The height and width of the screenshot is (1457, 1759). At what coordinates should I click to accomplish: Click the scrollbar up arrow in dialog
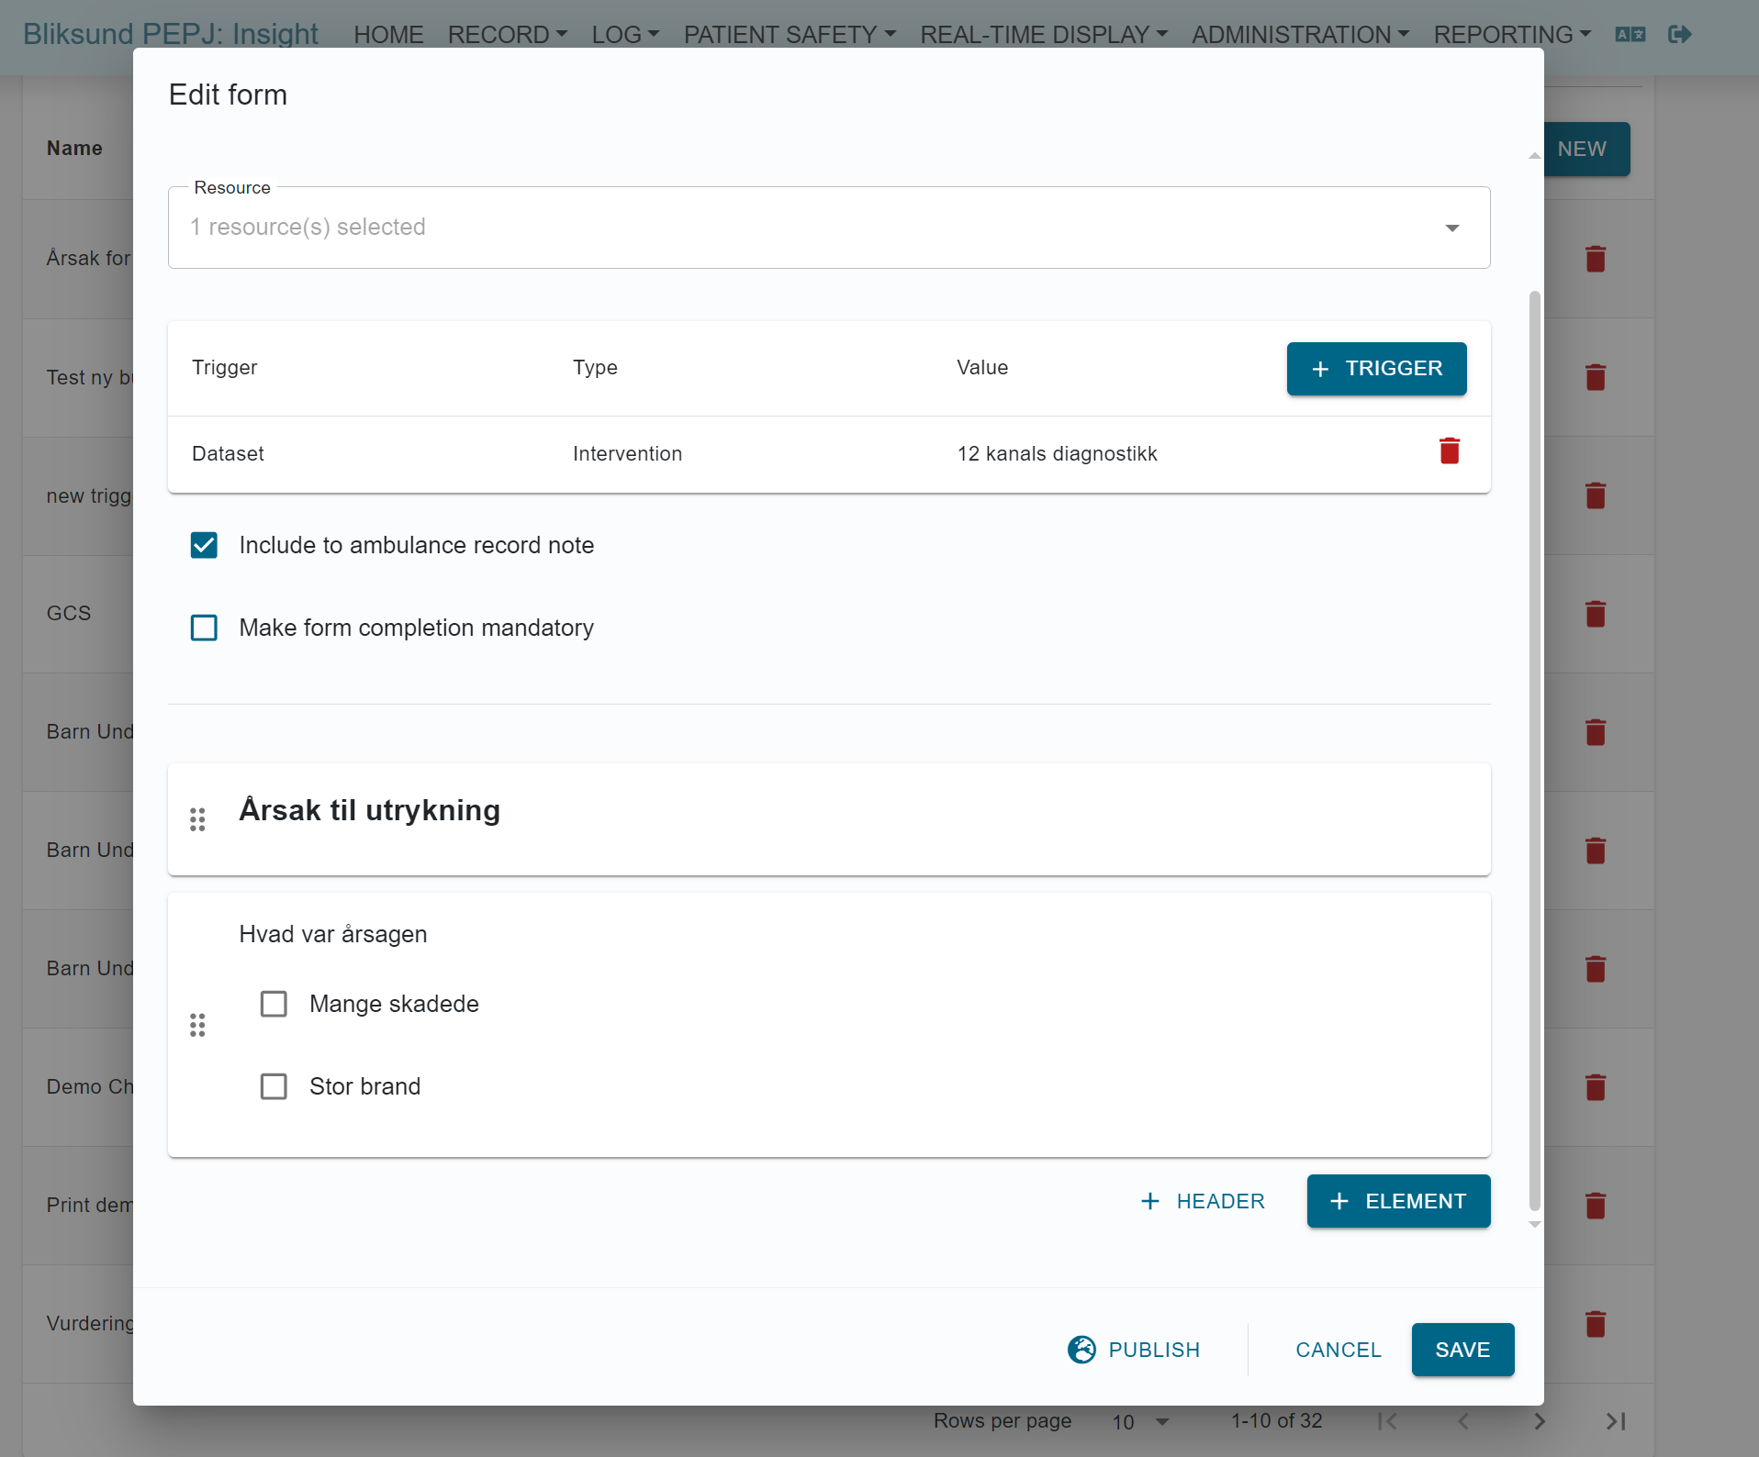(1534, 156)
